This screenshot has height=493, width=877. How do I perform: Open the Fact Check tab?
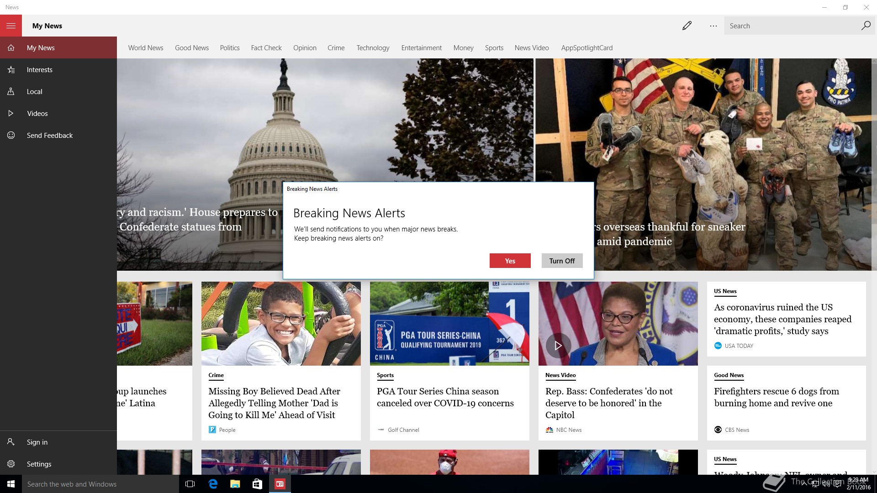coord(266,47)
